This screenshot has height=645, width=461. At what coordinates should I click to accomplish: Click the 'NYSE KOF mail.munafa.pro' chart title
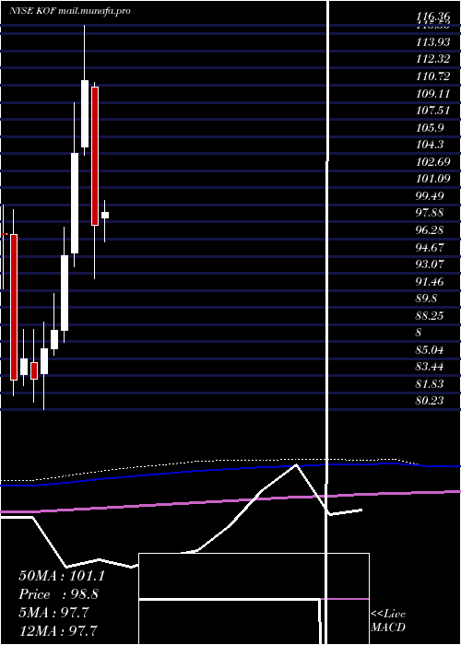point(70,11)
